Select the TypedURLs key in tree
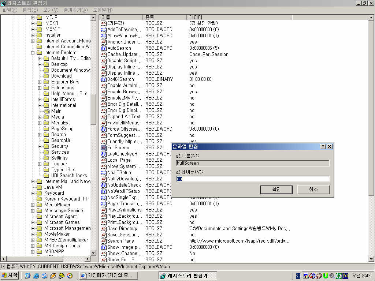 pos(63,169)
